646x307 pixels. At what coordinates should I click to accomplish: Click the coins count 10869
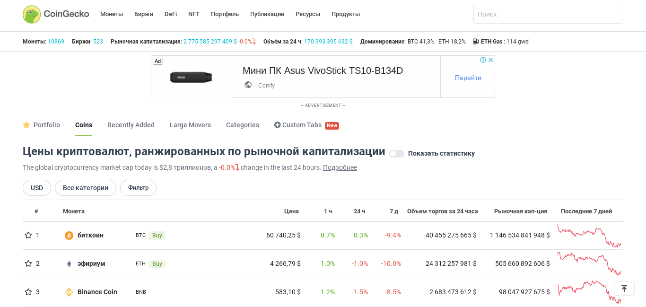click(x=56, y=42)
